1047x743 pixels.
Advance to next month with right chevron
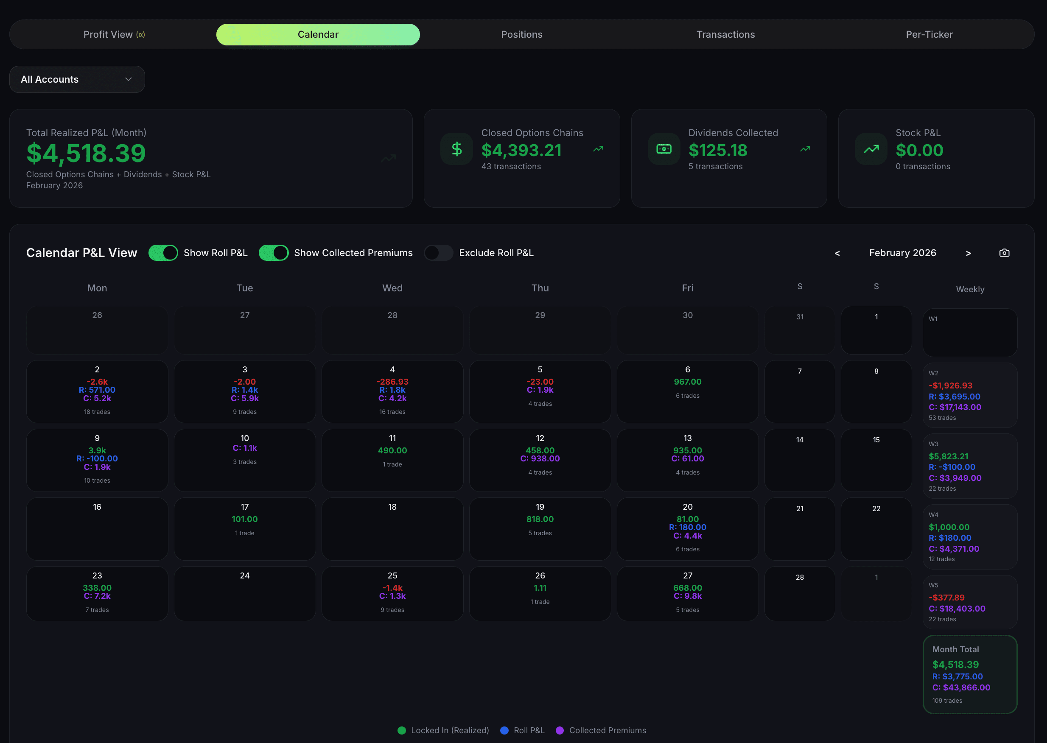click(x=968, y=254)
